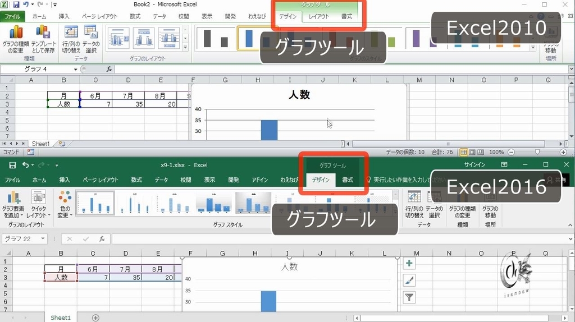Open Name Box dropdown showing グラフ 4
The width and height of the screenshot is (575, 322).
click(x=76, y=69)
